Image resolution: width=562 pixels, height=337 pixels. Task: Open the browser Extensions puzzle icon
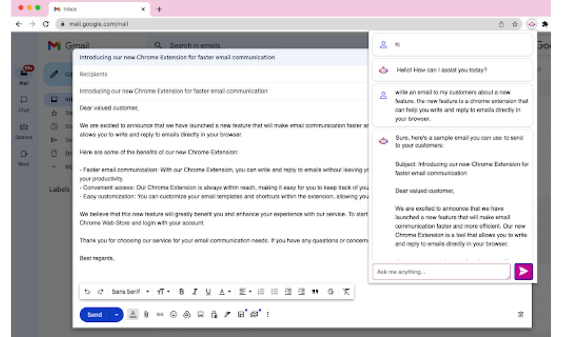click(545, 24)
